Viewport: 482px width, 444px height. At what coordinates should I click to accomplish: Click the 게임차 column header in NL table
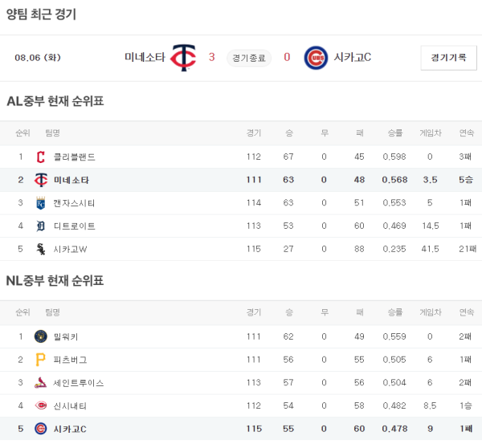(430, 312)
